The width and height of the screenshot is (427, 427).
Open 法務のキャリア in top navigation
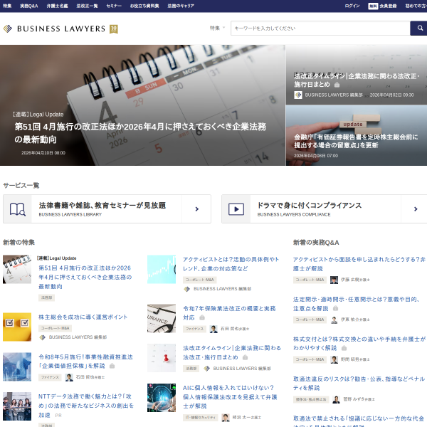tap(181, 6)
